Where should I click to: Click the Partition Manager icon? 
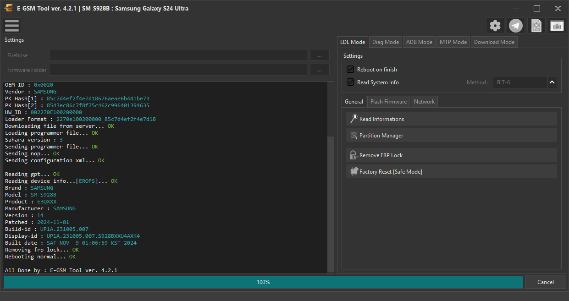point(354,135)
